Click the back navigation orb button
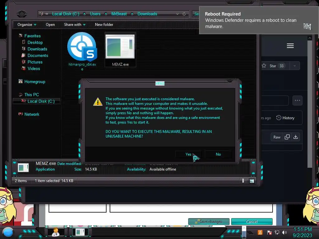 [21, 14]
